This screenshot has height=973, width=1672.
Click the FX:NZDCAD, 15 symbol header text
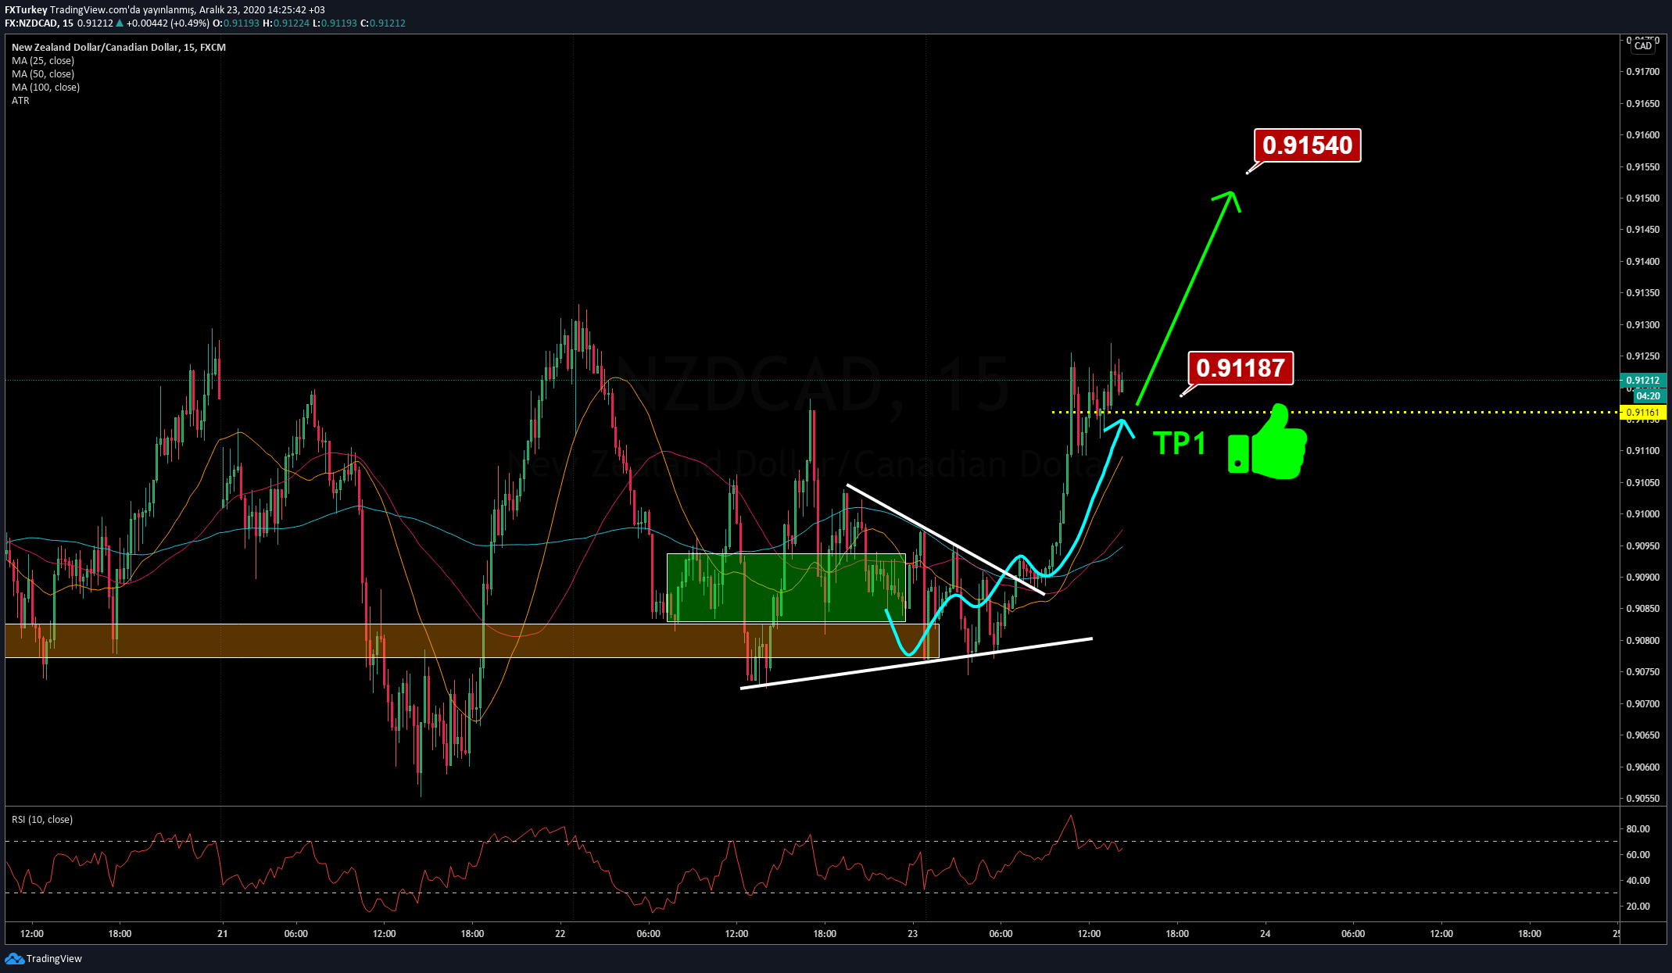[39, 23]
